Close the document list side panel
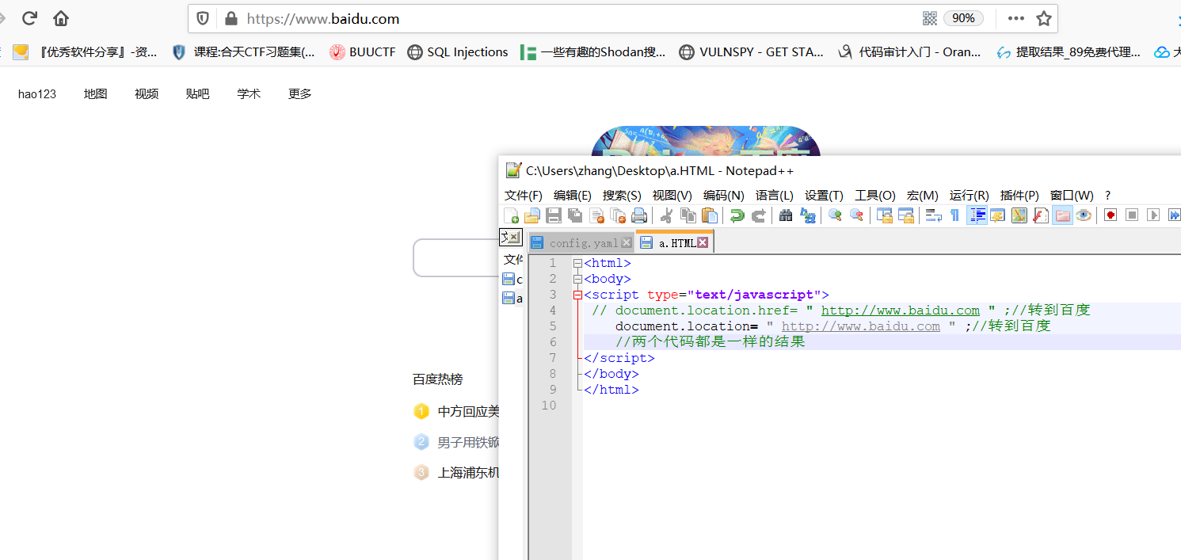This screenshot has width=1181, height=560. coord(515,237)
